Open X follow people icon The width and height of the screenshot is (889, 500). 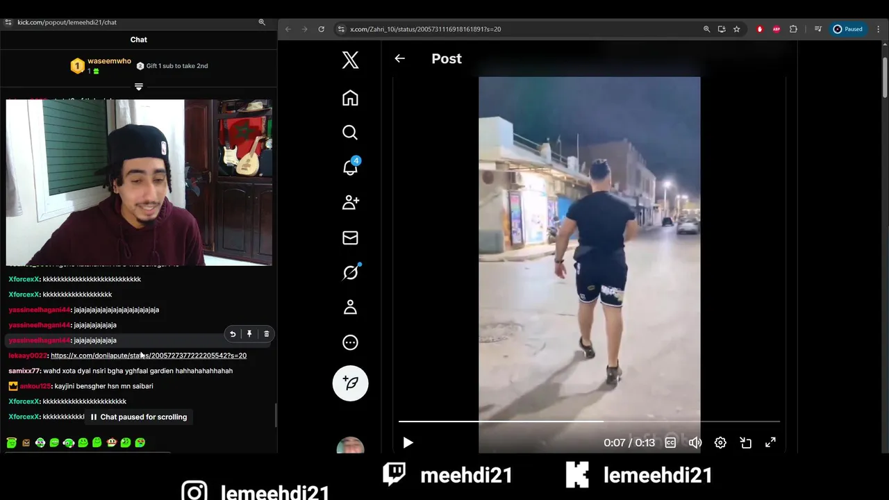click(x=350, y=202)
